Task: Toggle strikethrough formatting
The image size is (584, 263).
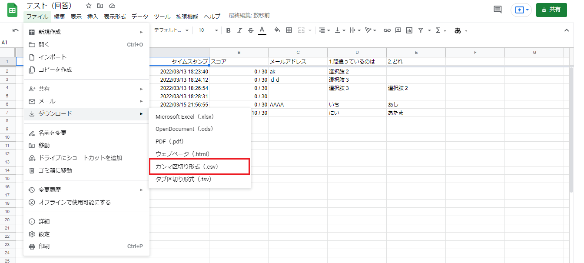Action: (251, 30)
